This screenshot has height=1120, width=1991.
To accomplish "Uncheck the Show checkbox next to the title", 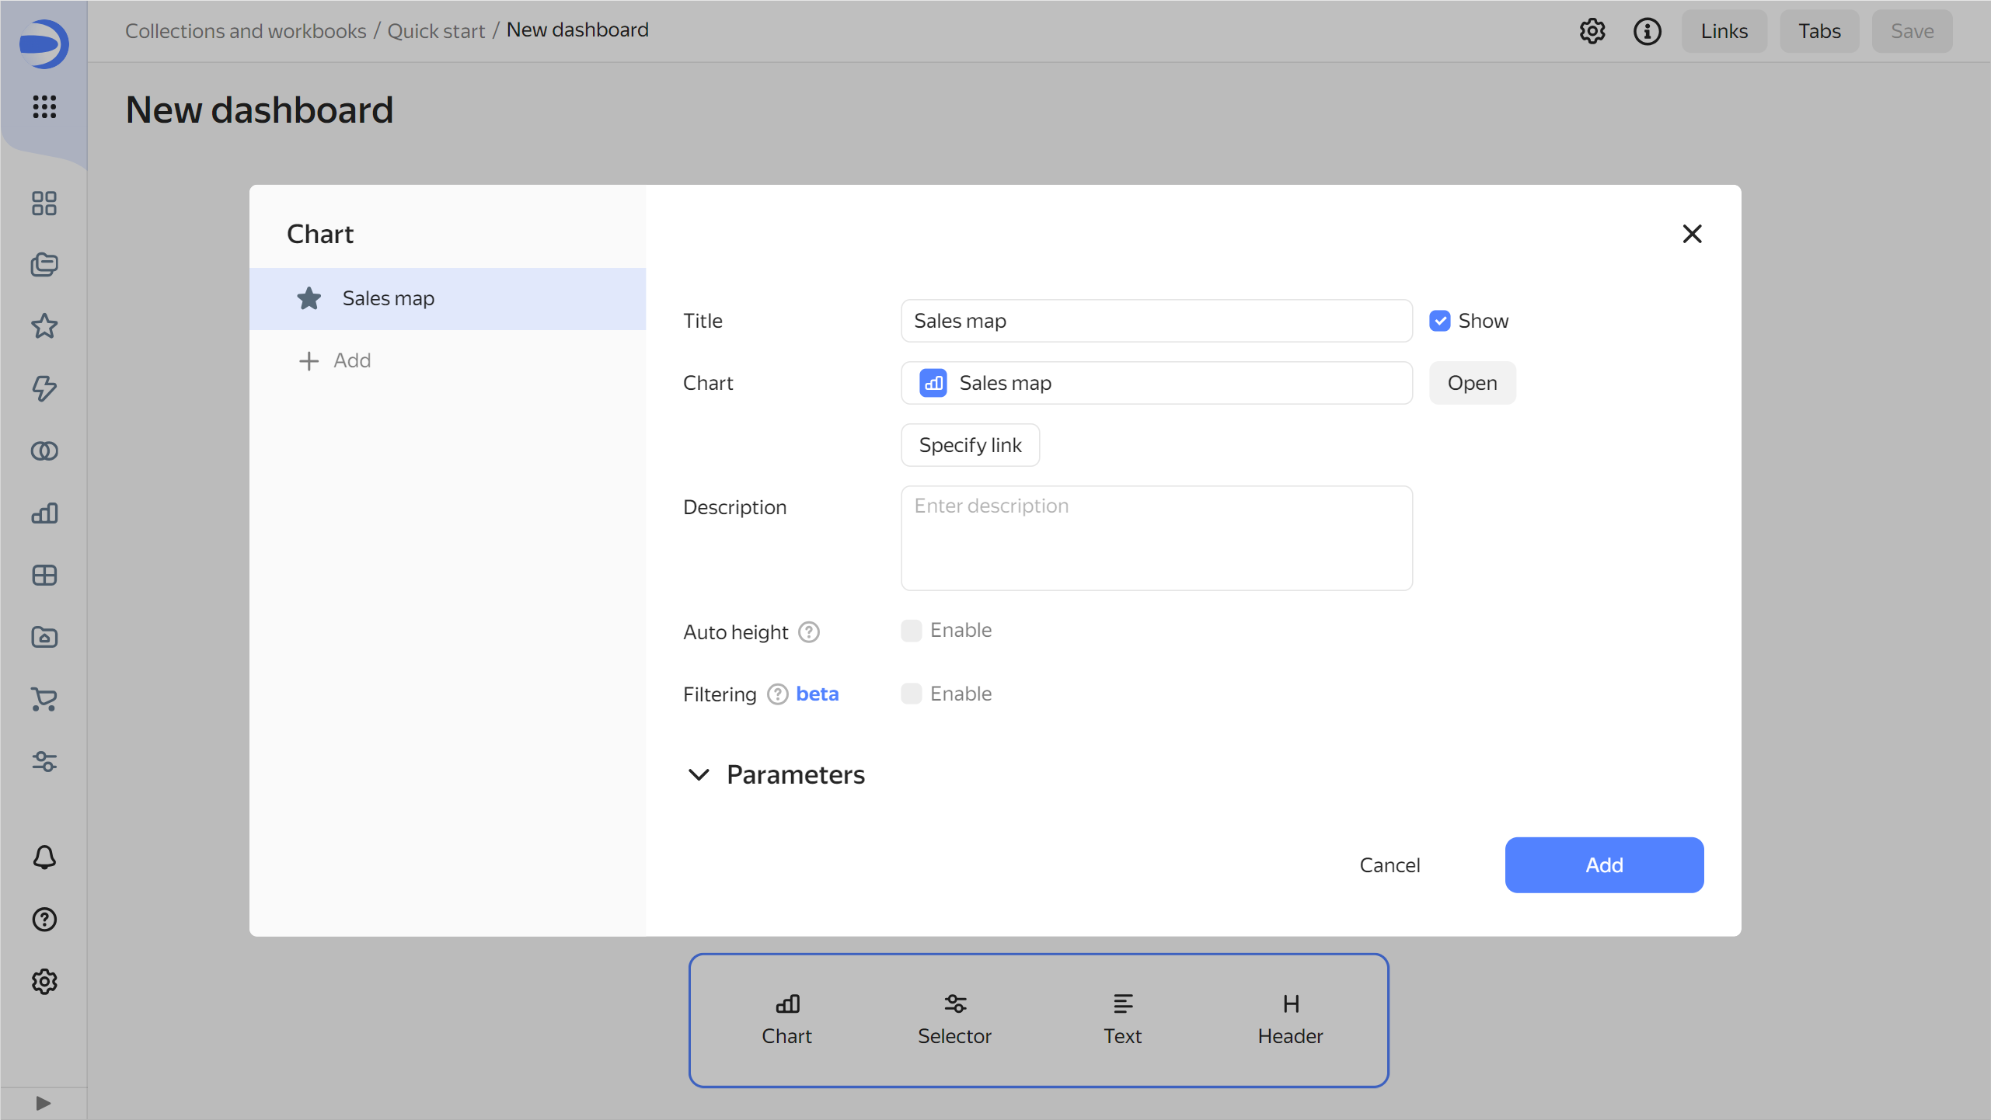I will point(1441,320).
